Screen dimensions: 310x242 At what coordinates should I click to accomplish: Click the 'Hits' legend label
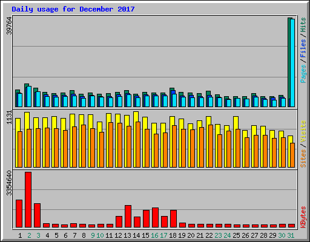point(303,25)
